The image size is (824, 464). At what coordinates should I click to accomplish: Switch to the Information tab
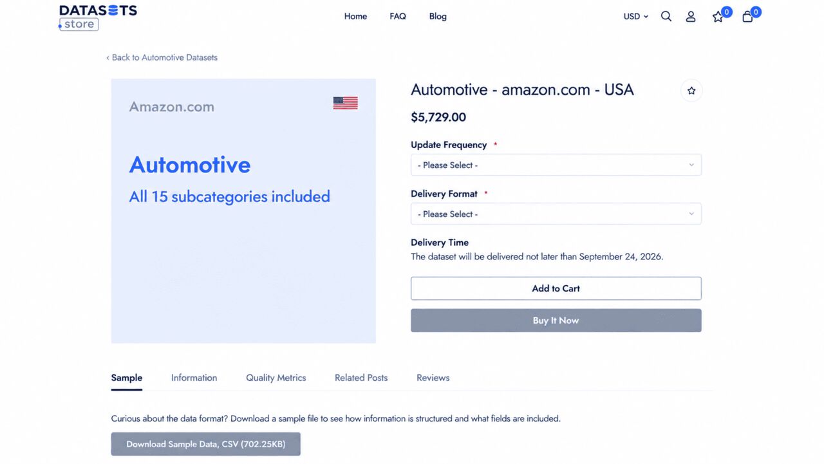[194, 378]
